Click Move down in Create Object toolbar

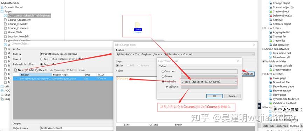76,70
